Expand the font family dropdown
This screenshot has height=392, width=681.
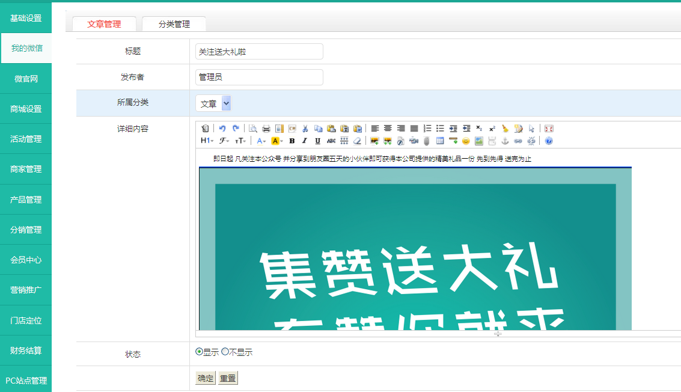[224, 141]
